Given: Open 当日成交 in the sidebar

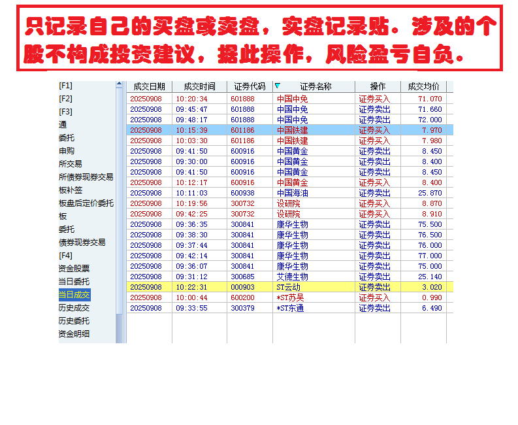Looking at the screenshot, I should (x=74, y=295).
